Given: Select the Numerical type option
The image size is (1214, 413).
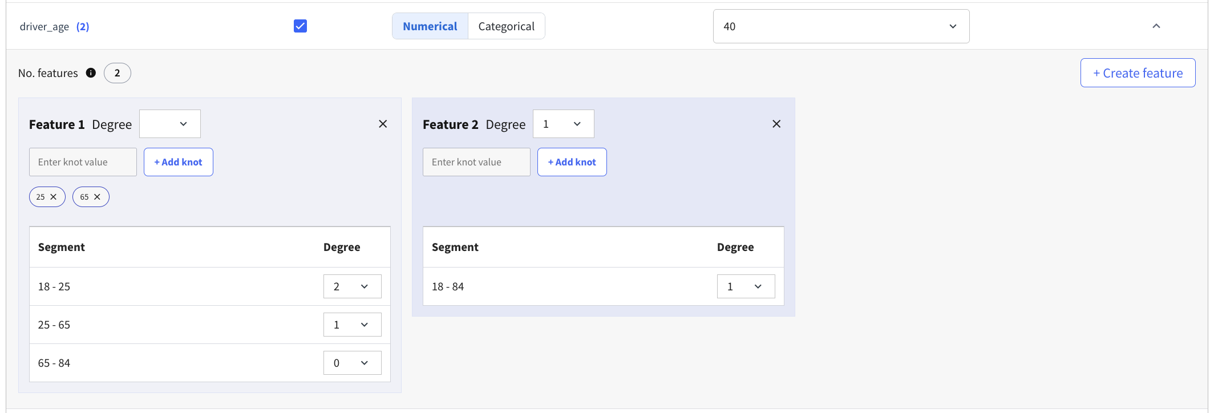Looking at the screenshot, I should pyautogui.click(x=430, y=26).
